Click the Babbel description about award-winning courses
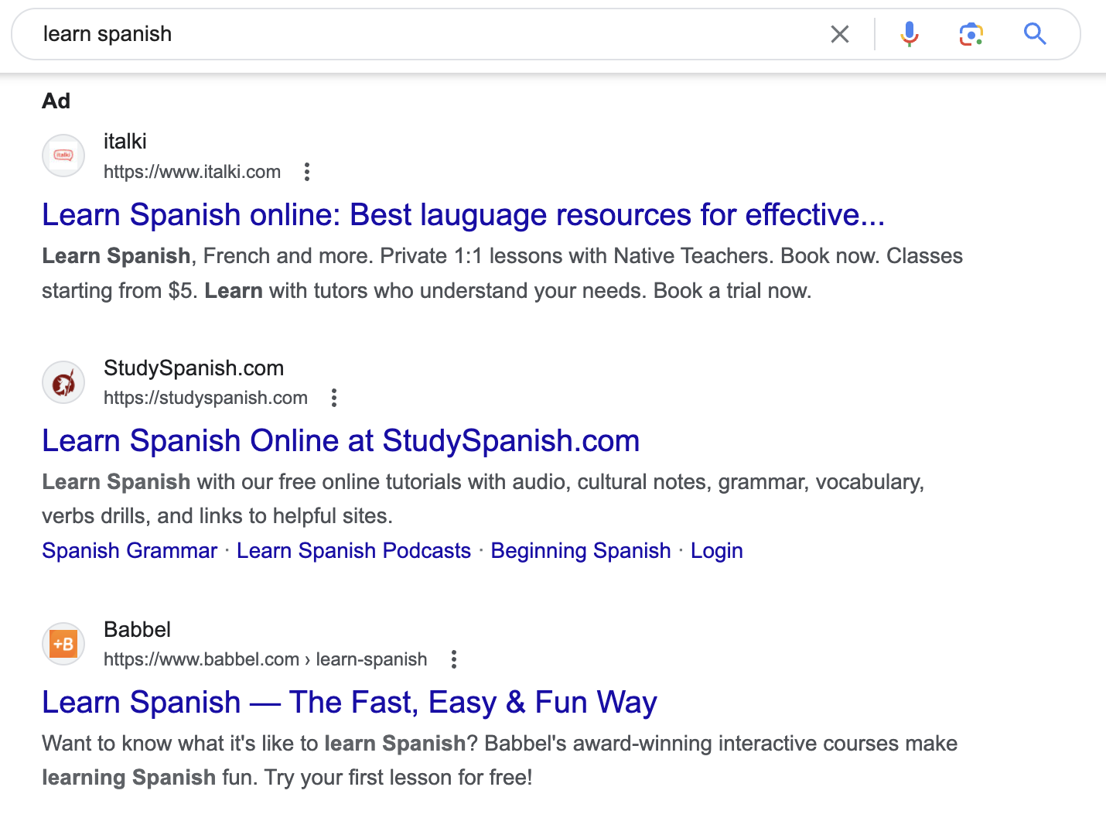Image resolution: width=1106 pixels, height=828 pixels. pos(500,760)
